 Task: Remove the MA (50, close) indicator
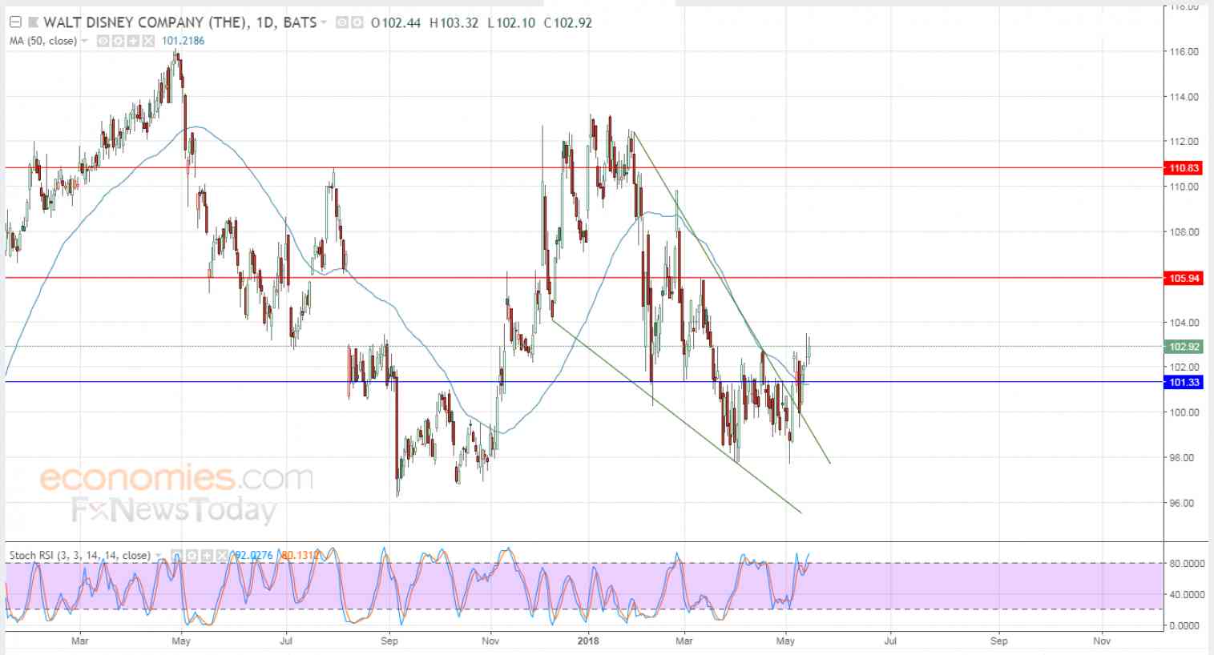(148, 41)
